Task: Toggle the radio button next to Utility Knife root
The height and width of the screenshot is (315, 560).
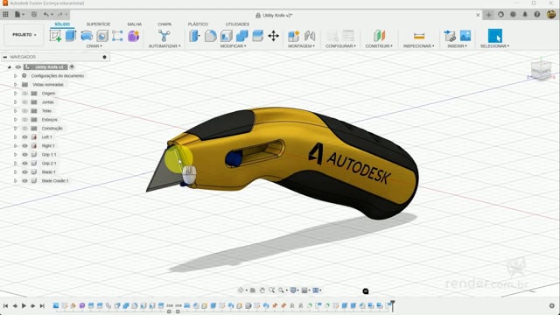Action: pyautogui.click(x=72, y=66)
